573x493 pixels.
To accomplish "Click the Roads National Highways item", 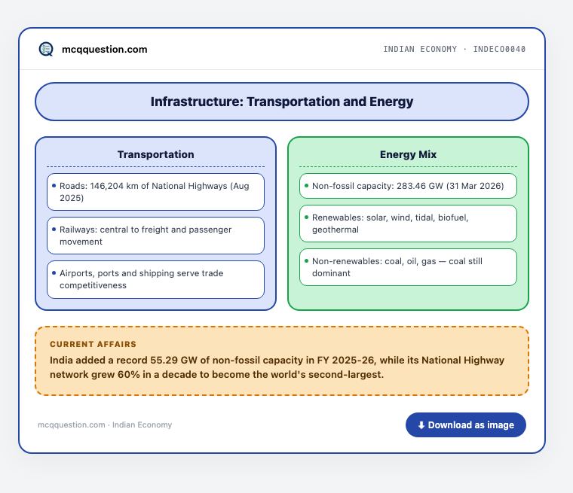I will point(155,192).
